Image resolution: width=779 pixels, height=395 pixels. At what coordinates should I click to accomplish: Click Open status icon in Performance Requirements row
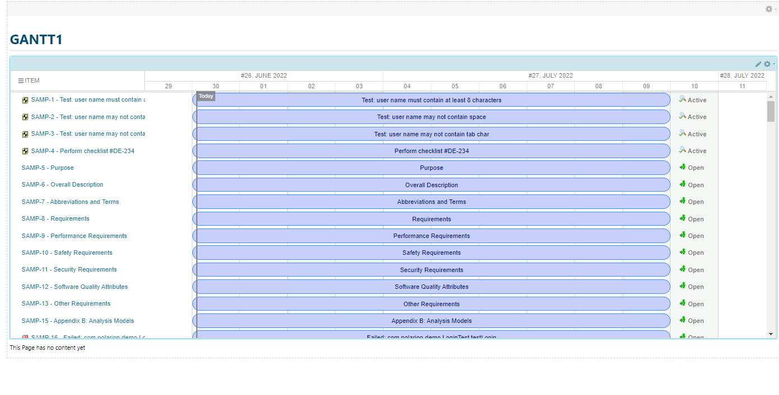click(682, 235)
